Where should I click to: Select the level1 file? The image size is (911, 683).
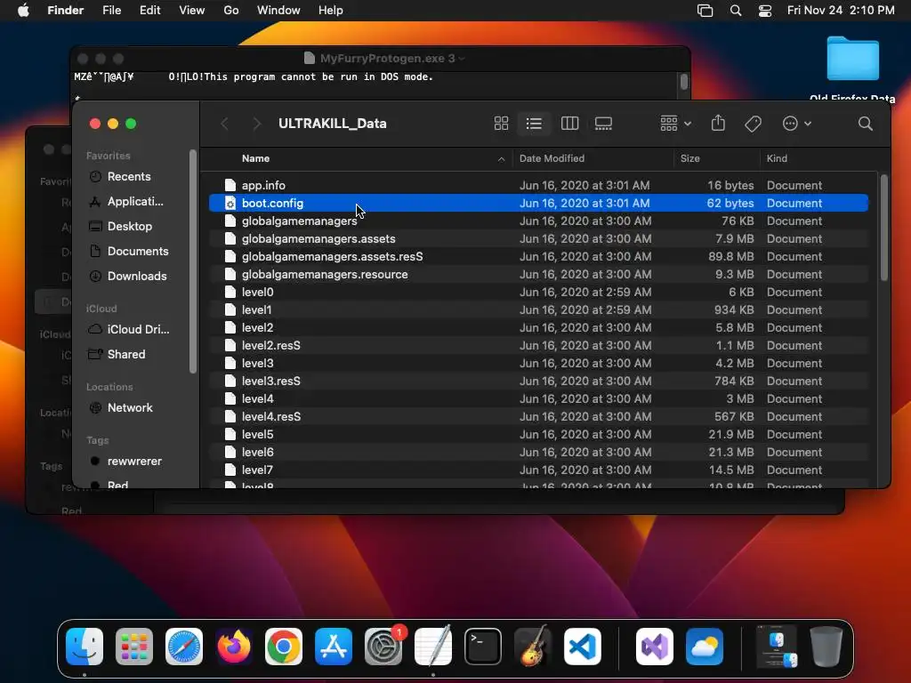538,310
